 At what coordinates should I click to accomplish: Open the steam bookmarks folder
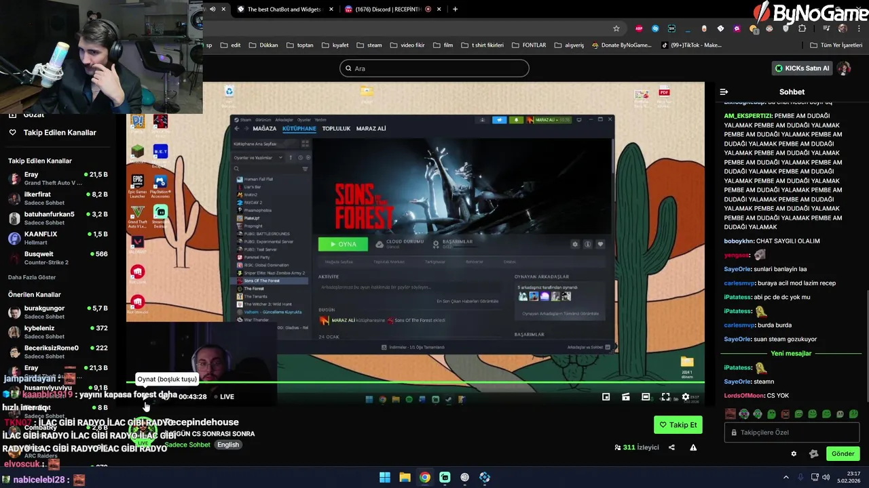click(x=369, y=45)
